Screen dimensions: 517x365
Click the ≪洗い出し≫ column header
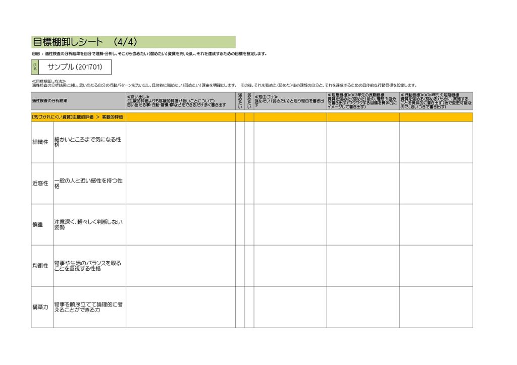pyautogui.click(x=181, y=101)
